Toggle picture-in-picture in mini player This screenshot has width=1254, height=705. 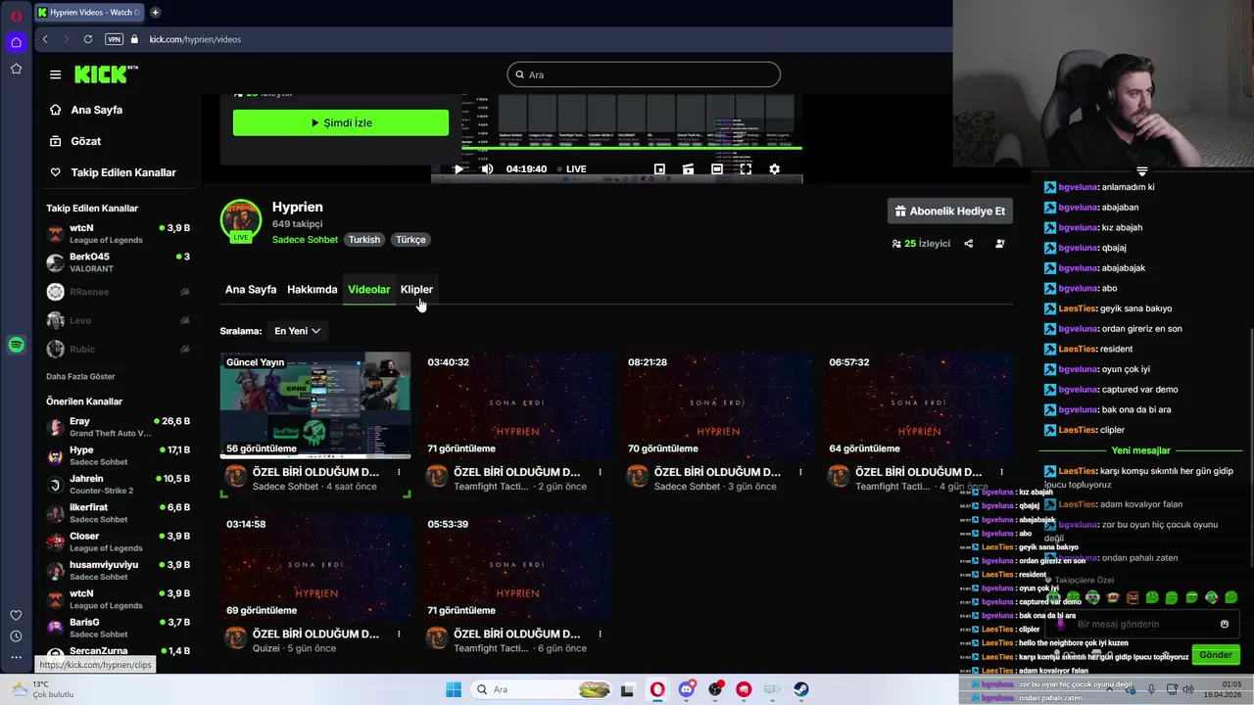[659, 168]
